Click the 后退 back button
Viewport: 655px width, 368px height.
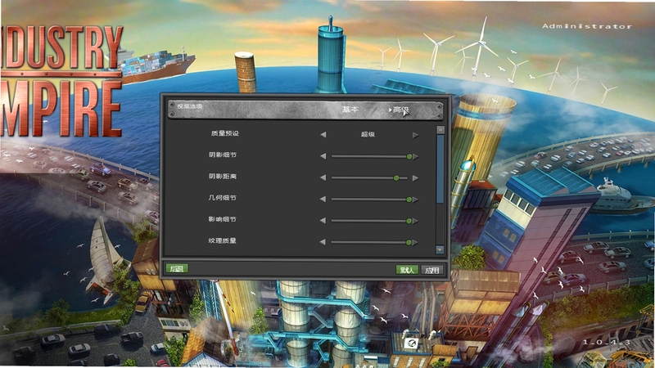(177, 268)
